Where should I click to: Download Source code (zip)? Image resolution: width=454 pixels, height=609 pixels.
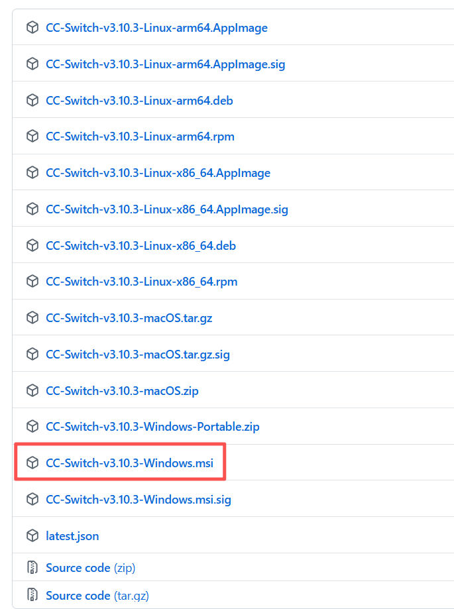(x=91, y=568)
